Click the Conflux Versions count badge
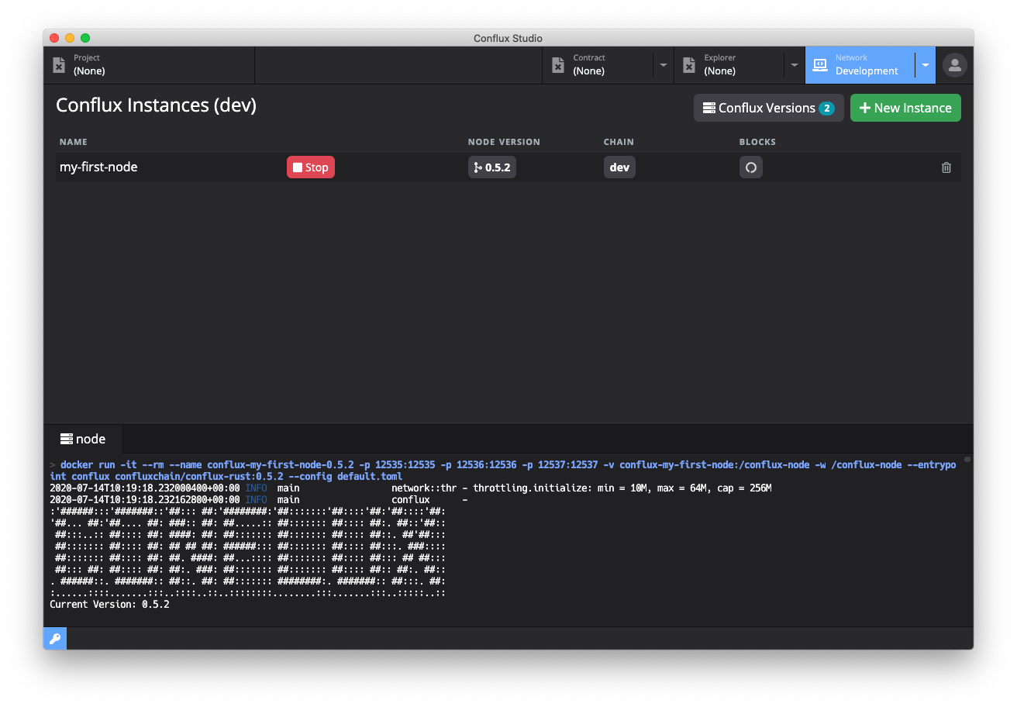The width and height of the screenshot is (1017, 707). [826, 109]
